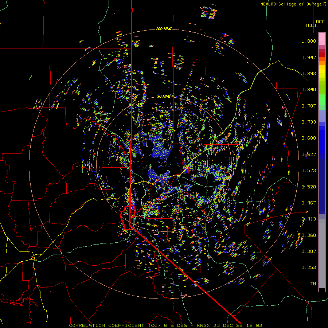
Task: Select the 0.573 scale value
Action: click(x=309, y=171)
